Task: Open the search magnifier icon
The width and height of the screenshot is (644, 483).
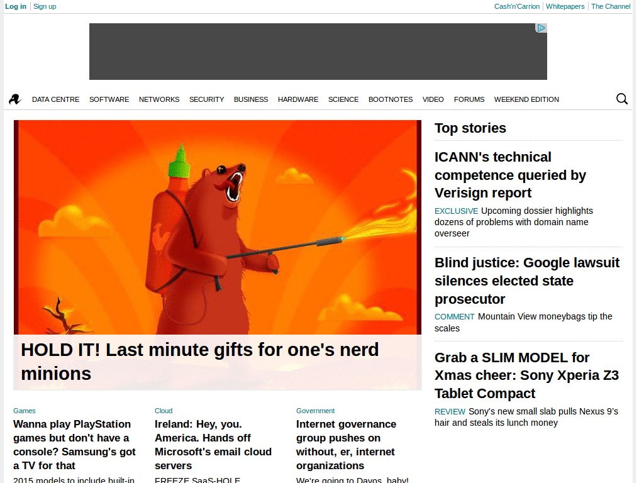Action: (x=622, y=99)
